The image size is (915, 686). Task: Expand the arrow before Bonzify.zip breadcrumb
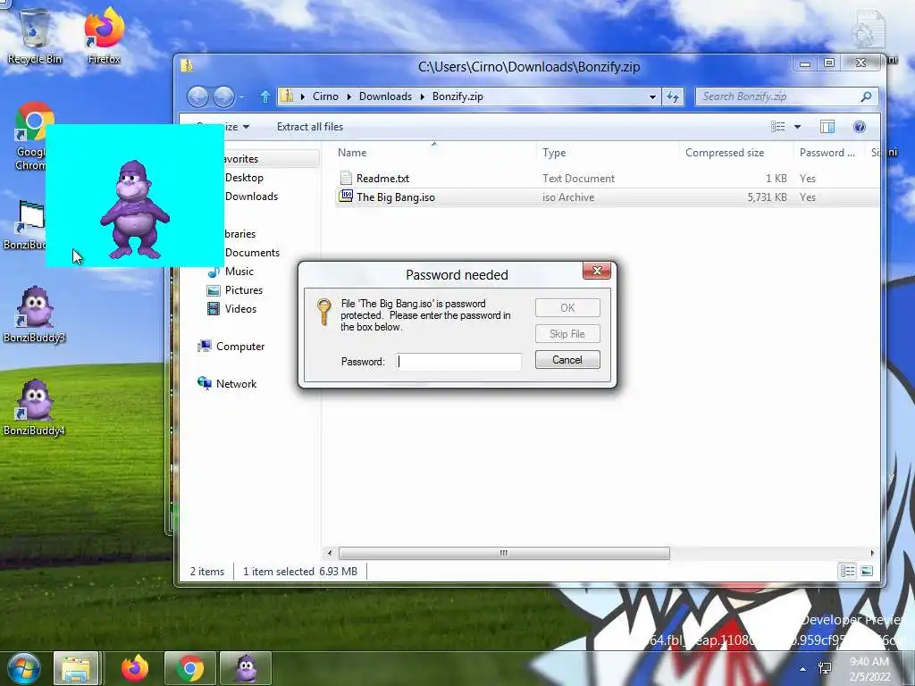(423, 96)
